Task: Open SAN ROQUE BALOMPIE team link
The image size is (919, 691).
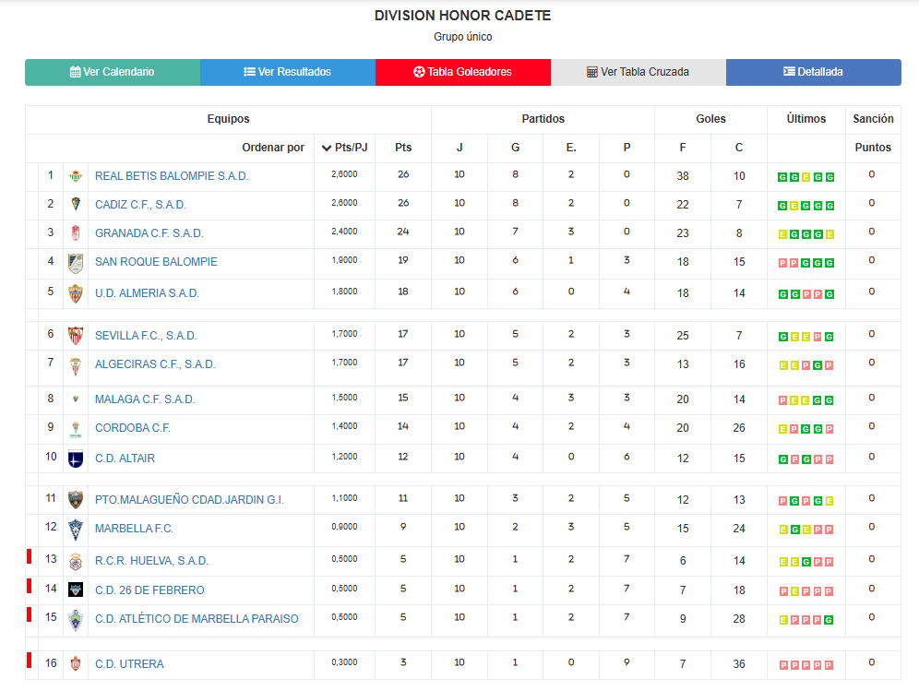Action: point(156,262)
